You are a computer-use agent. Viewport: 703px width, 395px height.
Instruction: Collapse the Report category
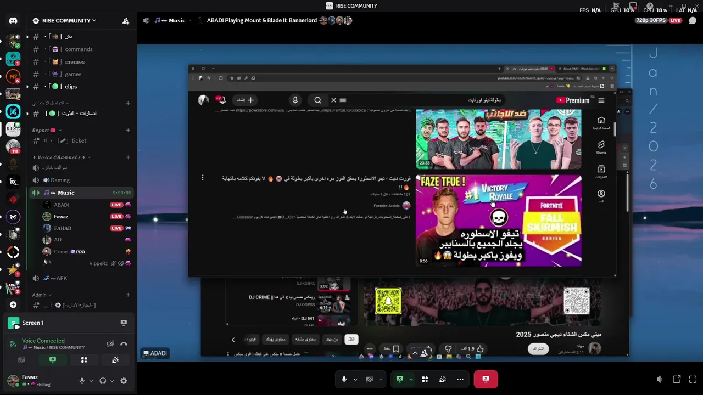[47, 130]
